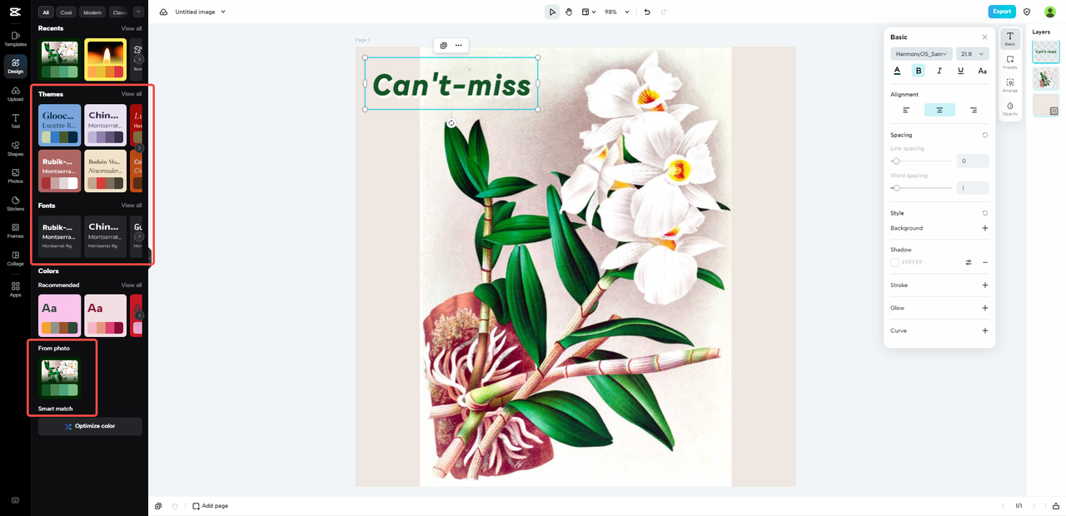Select the Modern style filter
The height and width of the screenshot is (516, 1066).
click(x=92, y=12)
